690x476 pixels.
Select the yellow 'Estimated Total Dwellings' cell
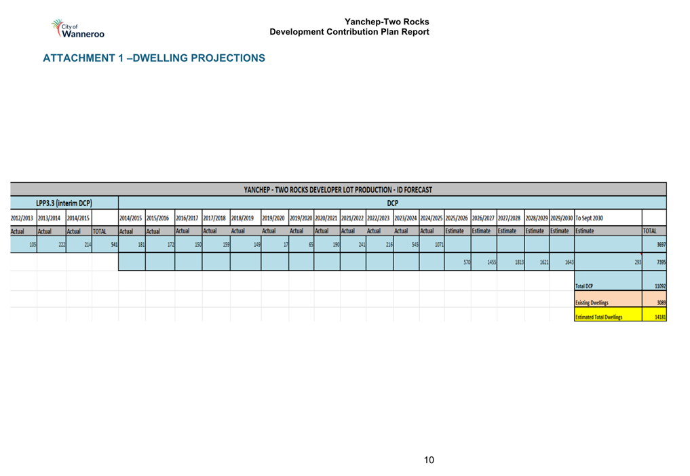point(607,315)
